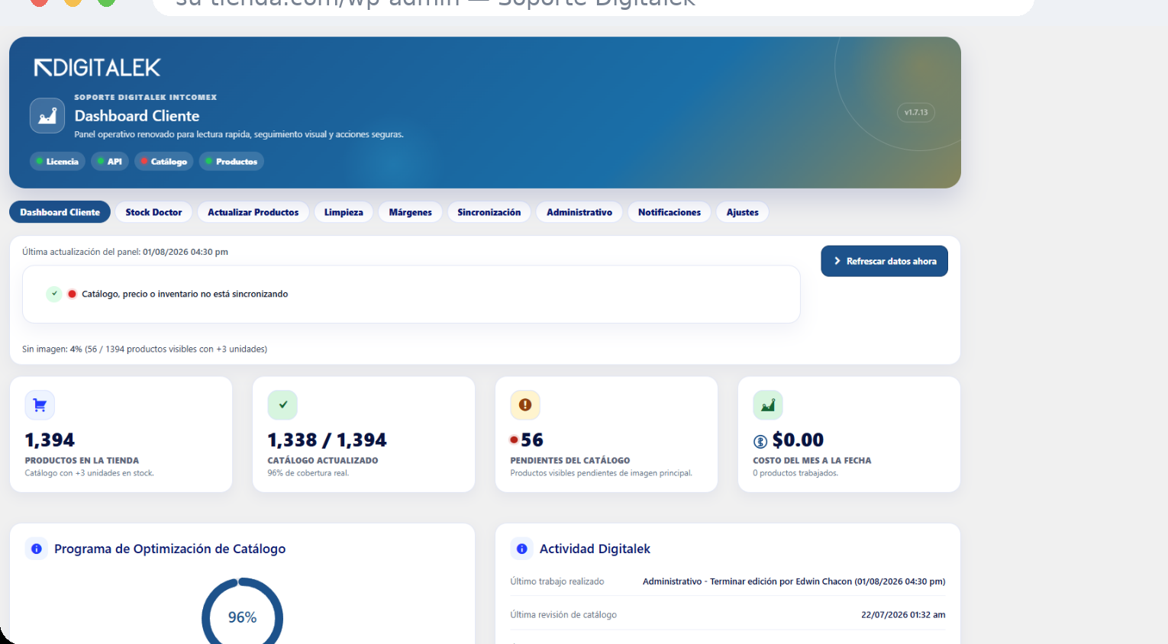Click the Pendientes del Catálogo label
Image resolution: width=1168 pixels, height=644 pixels.
570,461
